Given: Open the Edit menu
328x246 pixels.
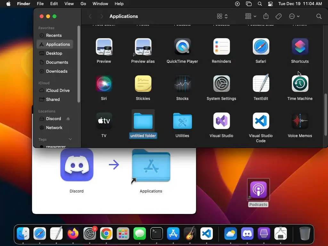Looking at the screenshot, I should pyautogui.click(x=54, y=4).
